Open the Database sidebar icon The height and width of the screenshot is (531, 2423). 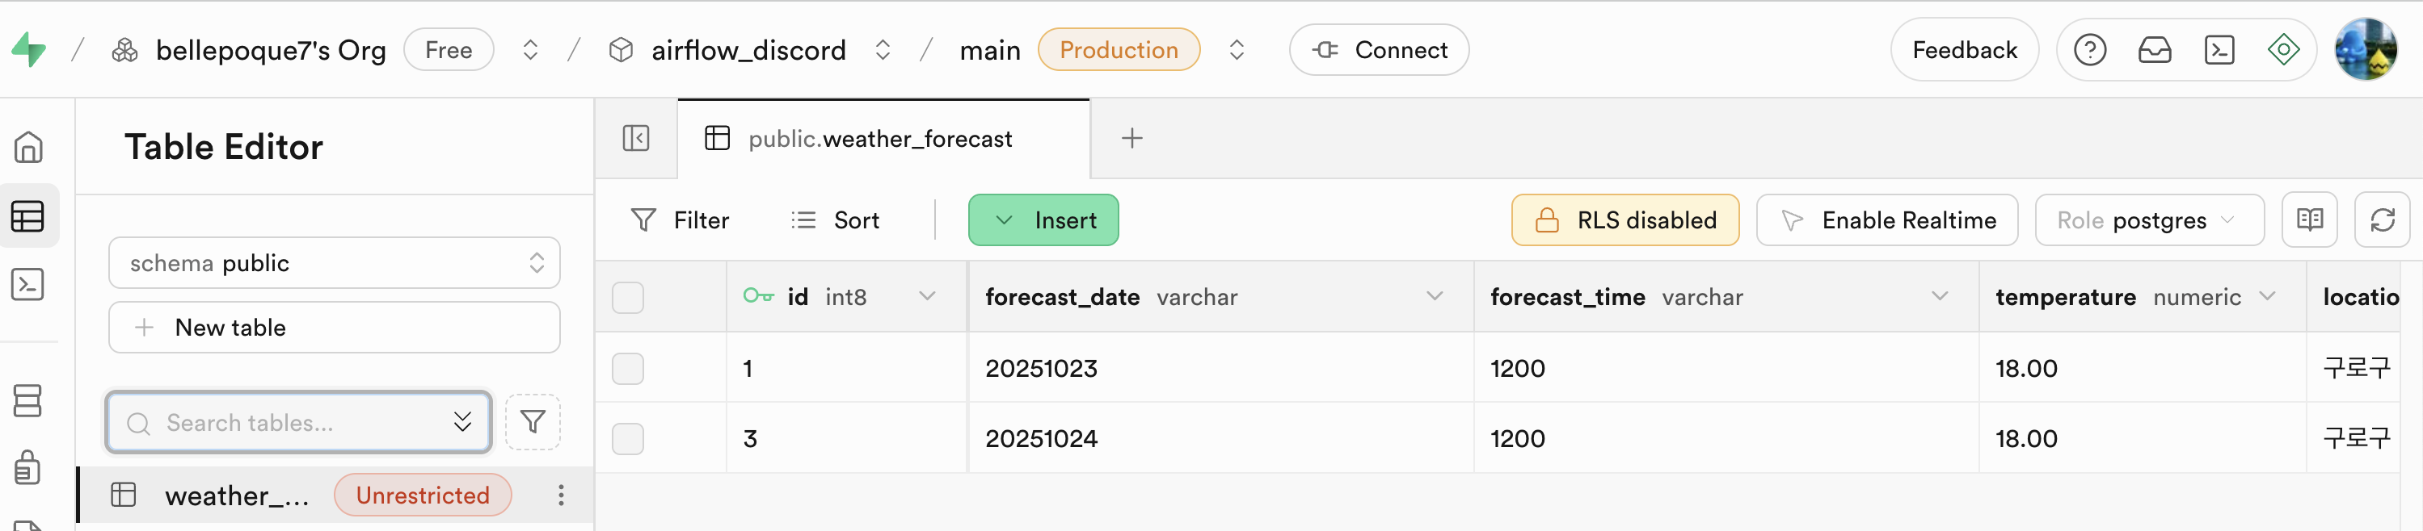pyautogui.click(x=28, y=400)
